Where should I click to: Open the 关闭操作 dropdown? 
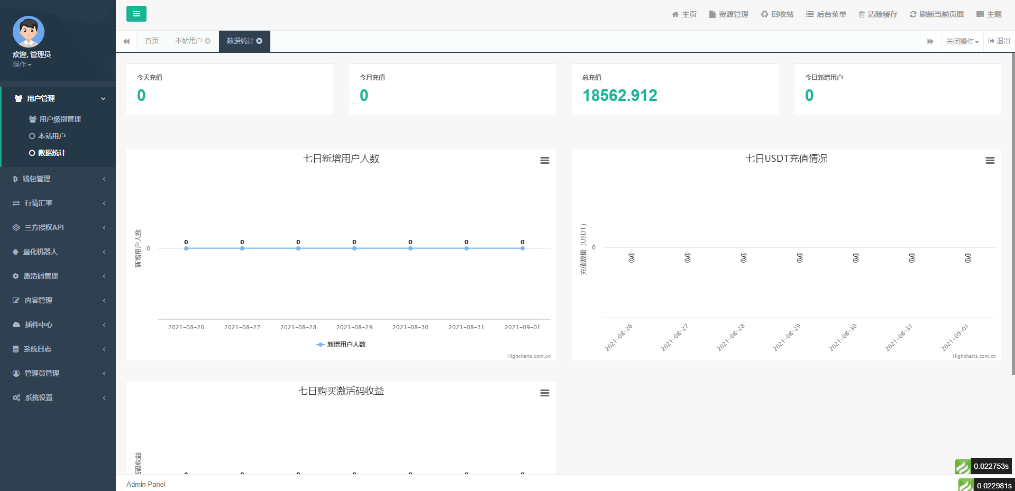click(x=962, y=41)
